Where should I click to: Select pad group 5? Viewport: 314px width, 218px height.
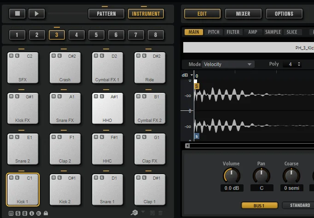point(96,35)
